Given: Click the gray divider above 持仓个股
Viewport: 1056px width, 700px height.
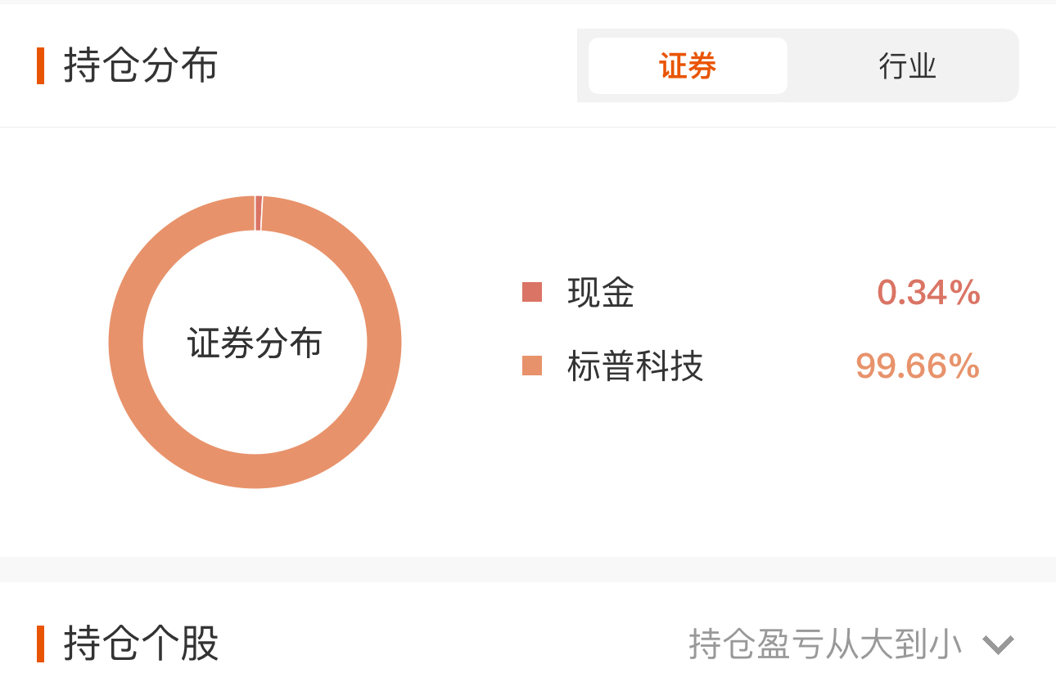Looking at the screenshot, I should coord(528,569).
